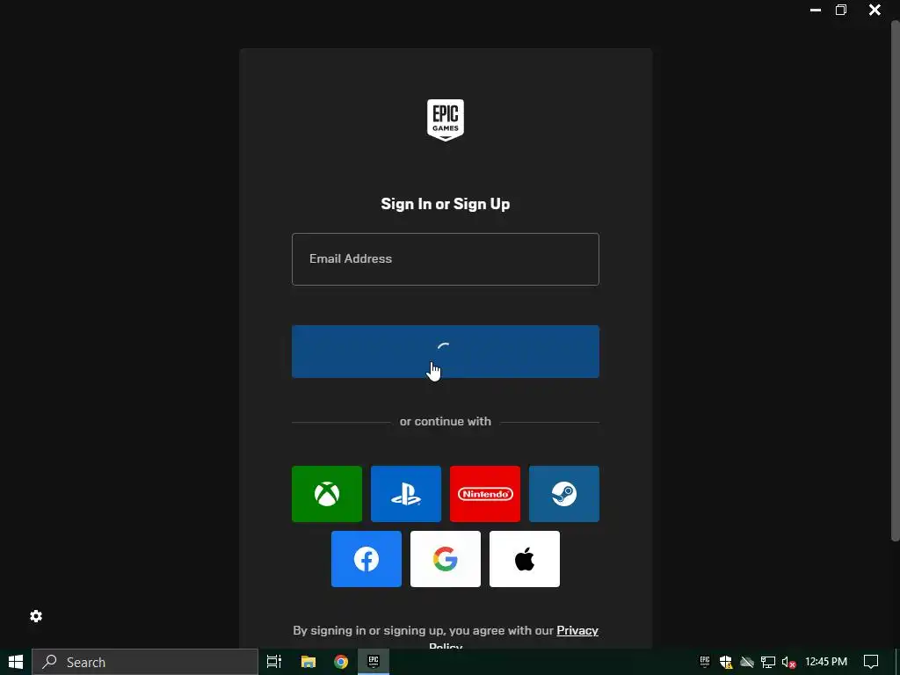Screen dimensions: 900x675
Task: Click the muted volume tray icon
Action: click(x=788, y=662)
